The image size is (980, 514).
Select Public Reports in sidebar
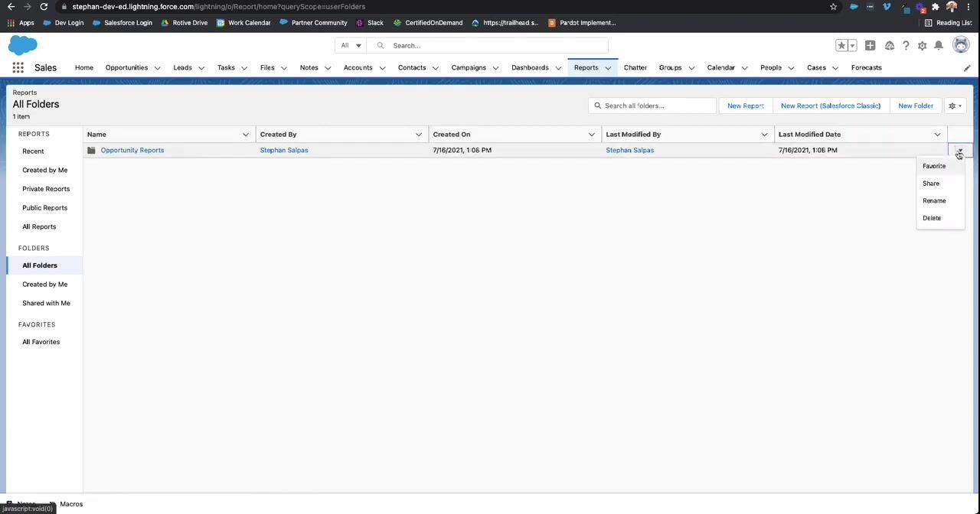click(44, 208)
